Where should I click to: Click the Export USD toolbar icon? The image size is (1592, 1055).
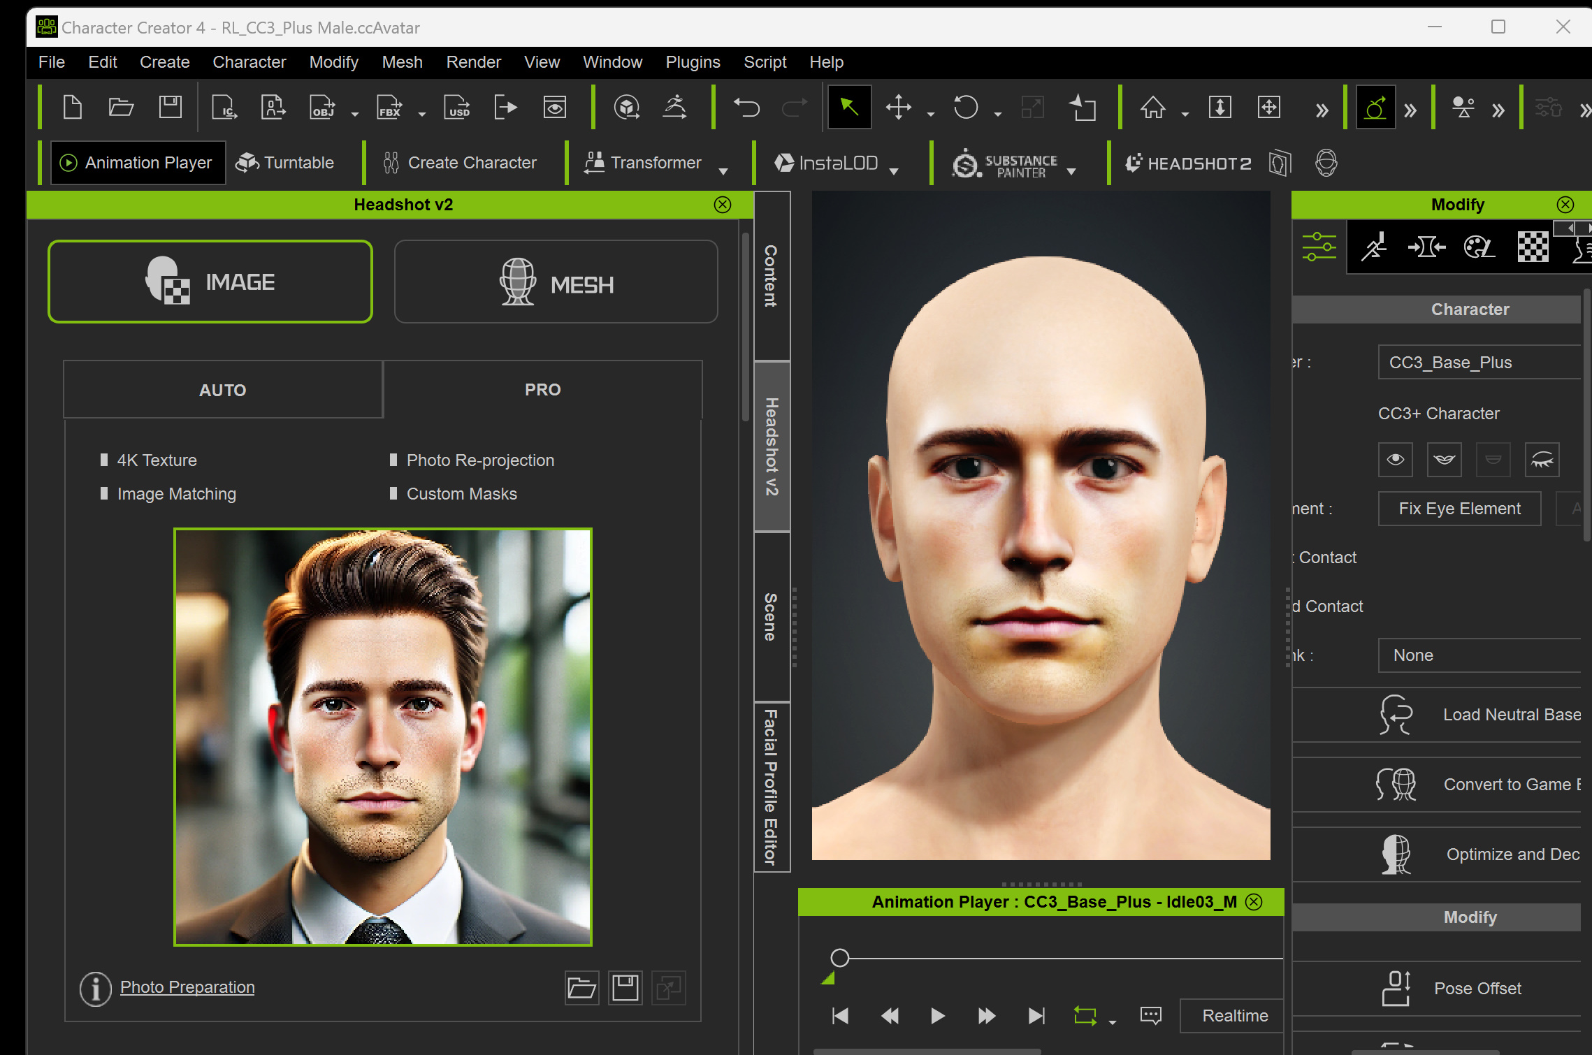click(x=457, y=108)
